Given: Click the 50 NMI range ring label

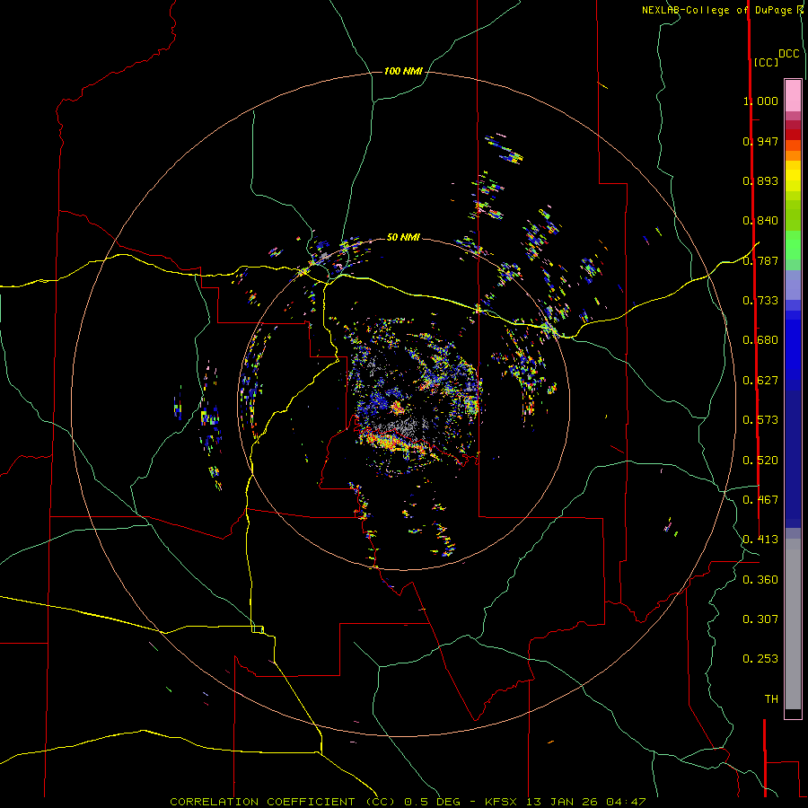Looking at the screenshot, I should click(x=403, y=237).
